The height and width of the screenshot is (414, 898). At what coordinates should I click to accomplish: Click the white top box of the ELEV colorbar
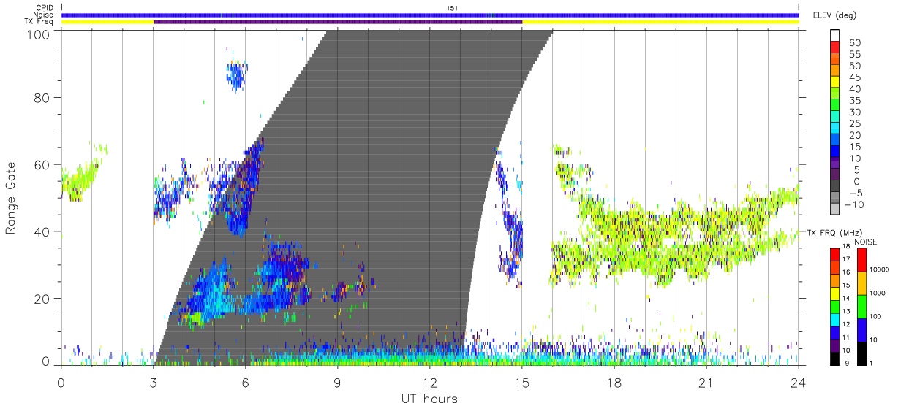835,36
